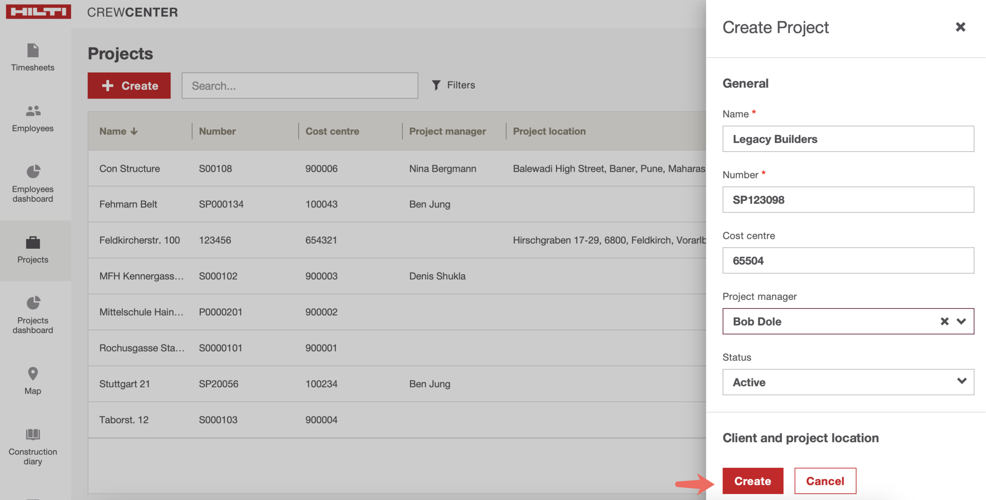
Task: Open Construction diary book icon
Action: [x=33, y=434]
